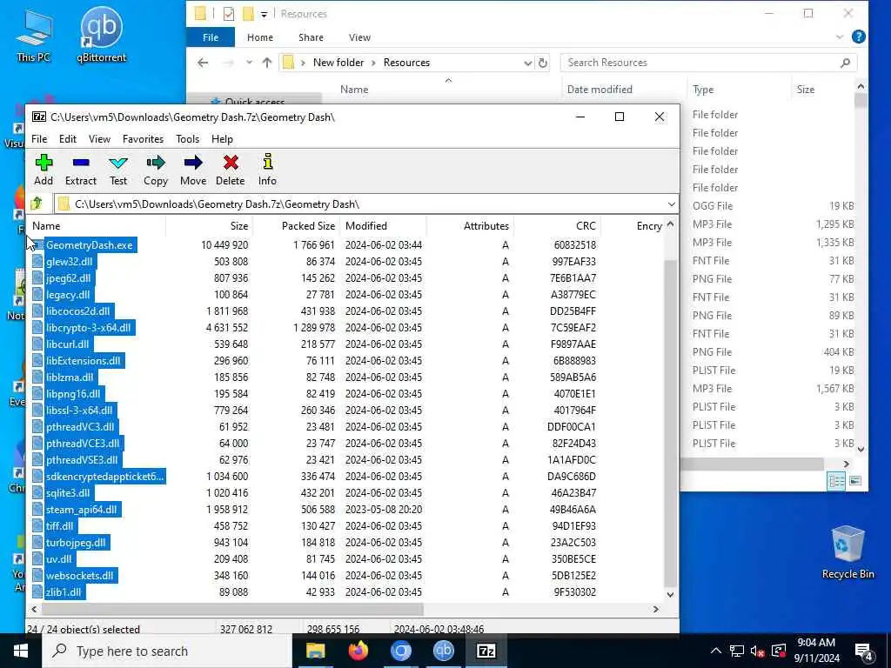The height and width of the screenshot is (668, 891).
Task: Sort Explorer by Type column
Action: pyautogui.click(x=703, y=90)
